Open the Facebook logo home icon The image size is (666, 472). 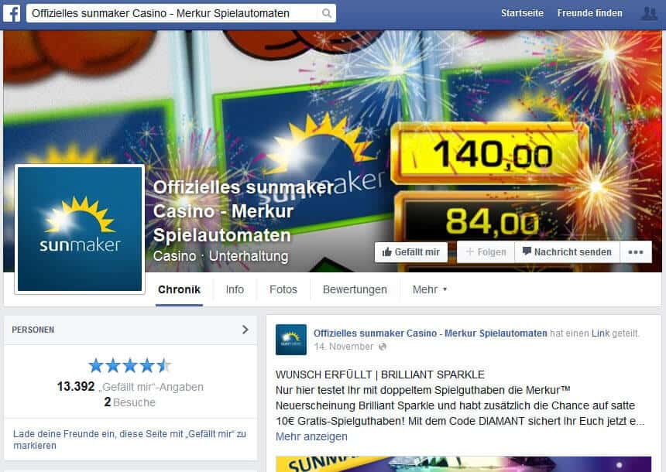pos(12,14)
